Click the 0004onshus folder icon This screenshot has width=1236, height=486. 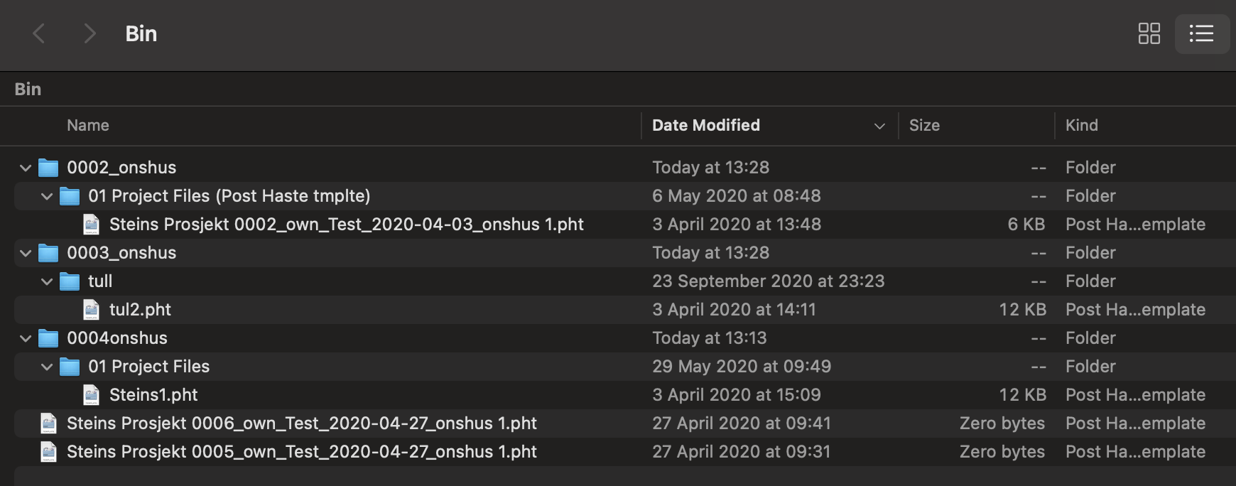tap(48, 338)
